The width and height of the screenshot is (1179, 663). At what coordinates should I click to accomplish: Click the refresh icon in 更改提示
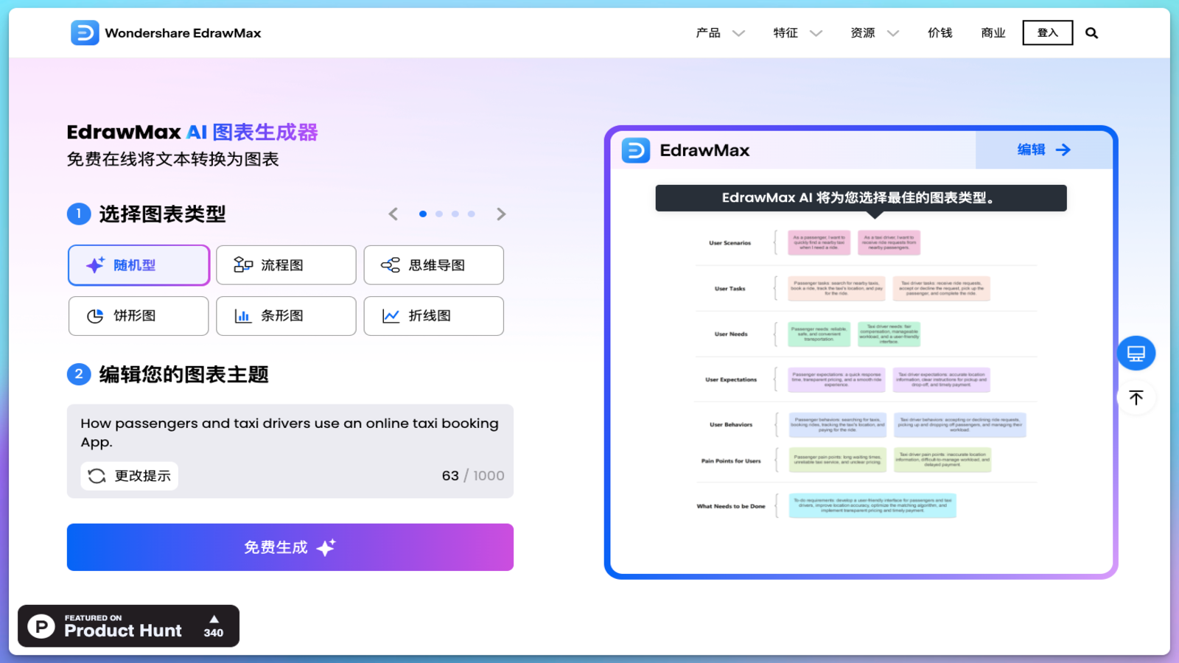[x=97, y=476]
